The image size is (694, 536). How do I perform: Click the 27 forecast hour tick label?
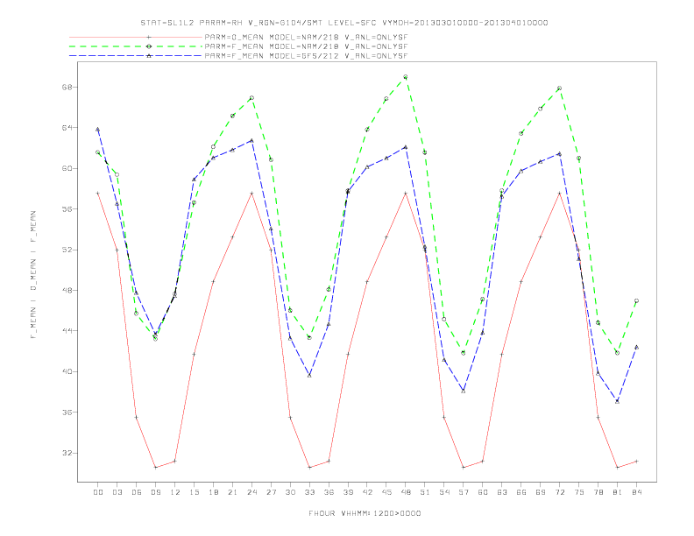tap(271, 492)
